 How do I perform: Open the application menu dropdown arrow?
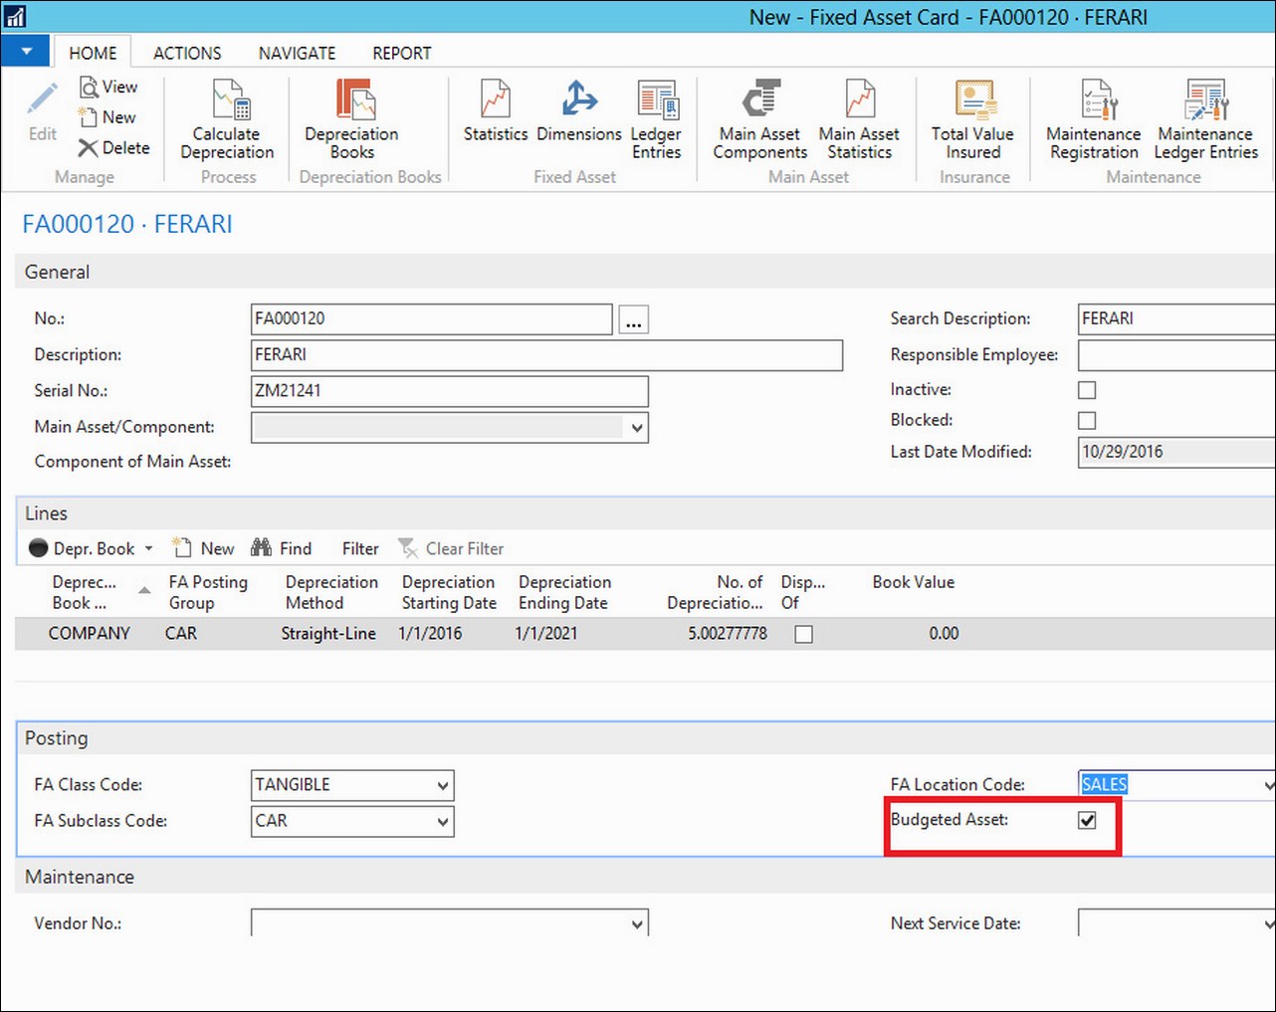(x=26, y=52)
